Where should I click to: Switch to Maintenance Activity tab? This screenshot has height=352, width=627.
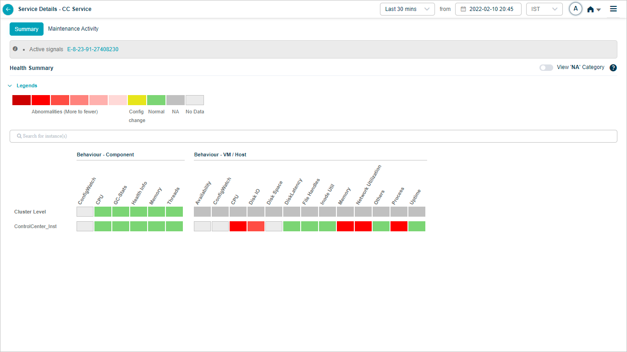(73, 29)
